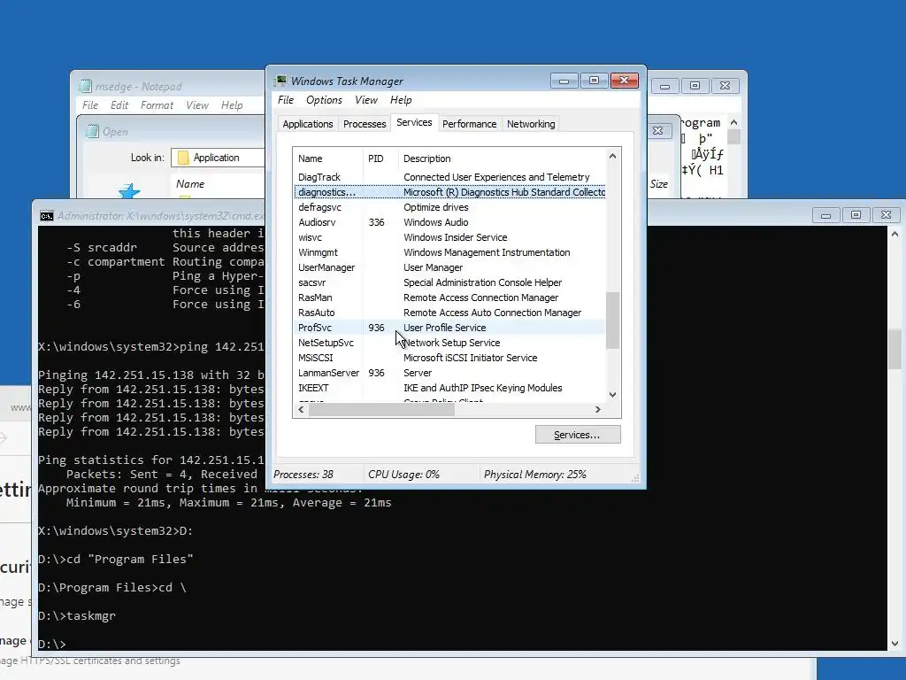
Task: Select the MSiSCSI service row
Action: tap(449, 358)
